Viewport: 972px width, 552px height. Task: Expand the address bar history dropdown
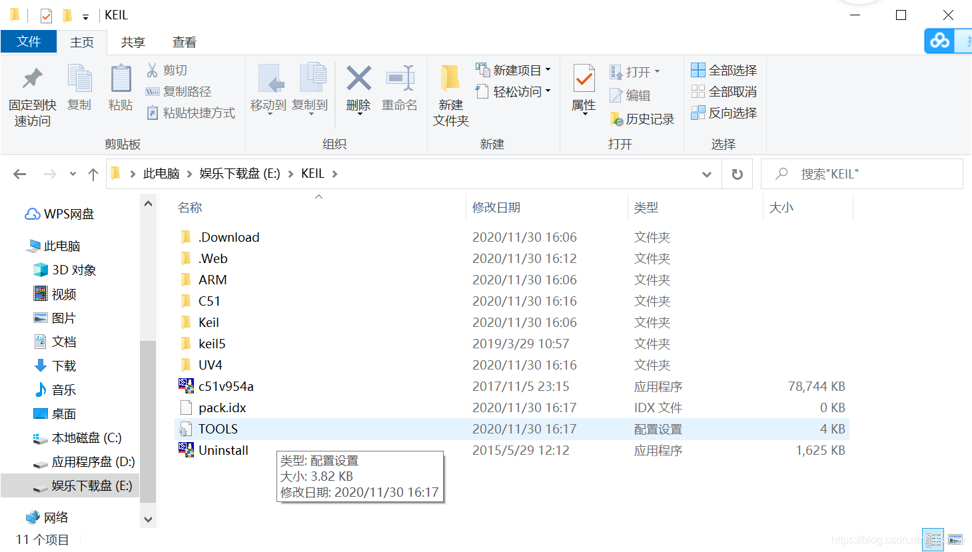(x=707, y=174)
